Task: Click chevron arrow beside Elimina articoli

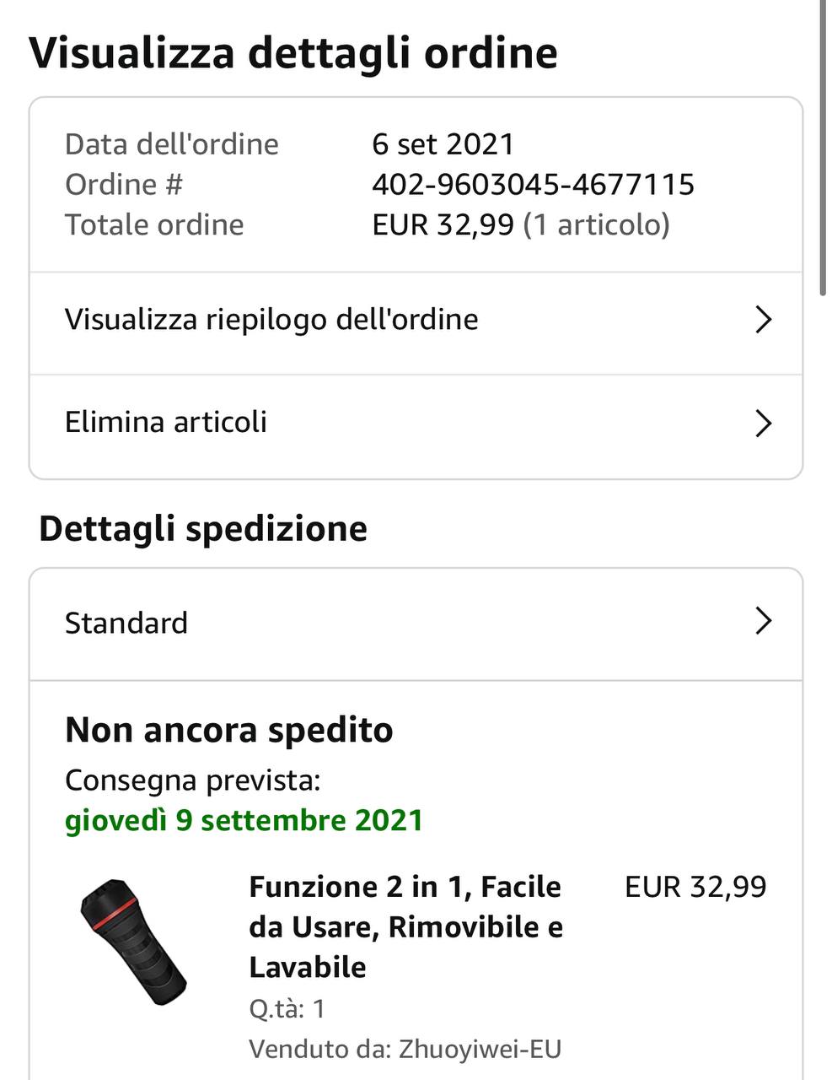Action: pos(764,423)
